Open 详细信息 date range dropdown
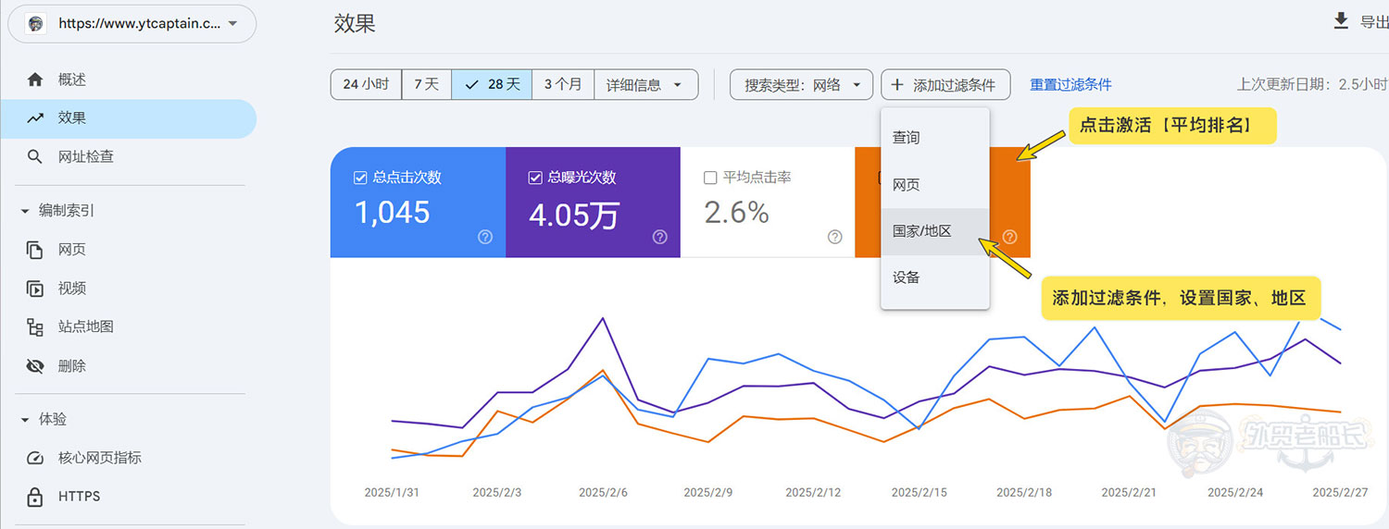Image resolution: width=1389 pixels, height=529 pixels. click(646, 84)
